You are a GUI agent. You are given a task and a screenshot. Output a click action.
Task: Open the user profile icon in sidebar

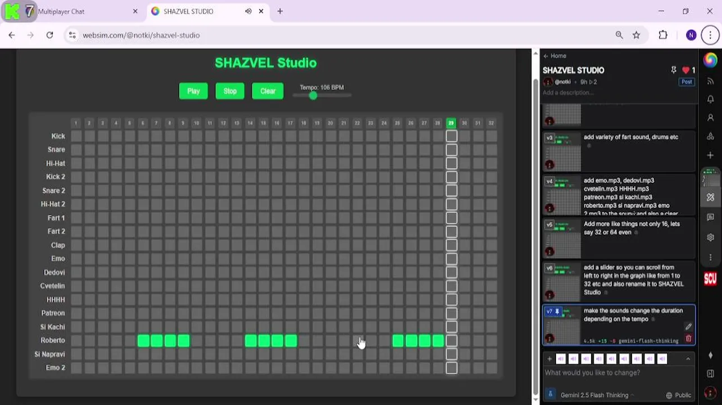710,118
